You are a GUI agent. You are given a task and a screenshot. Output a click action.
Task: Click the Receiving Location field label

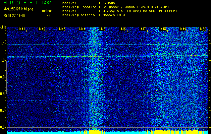pyautogui.click(x=78, y=7)
